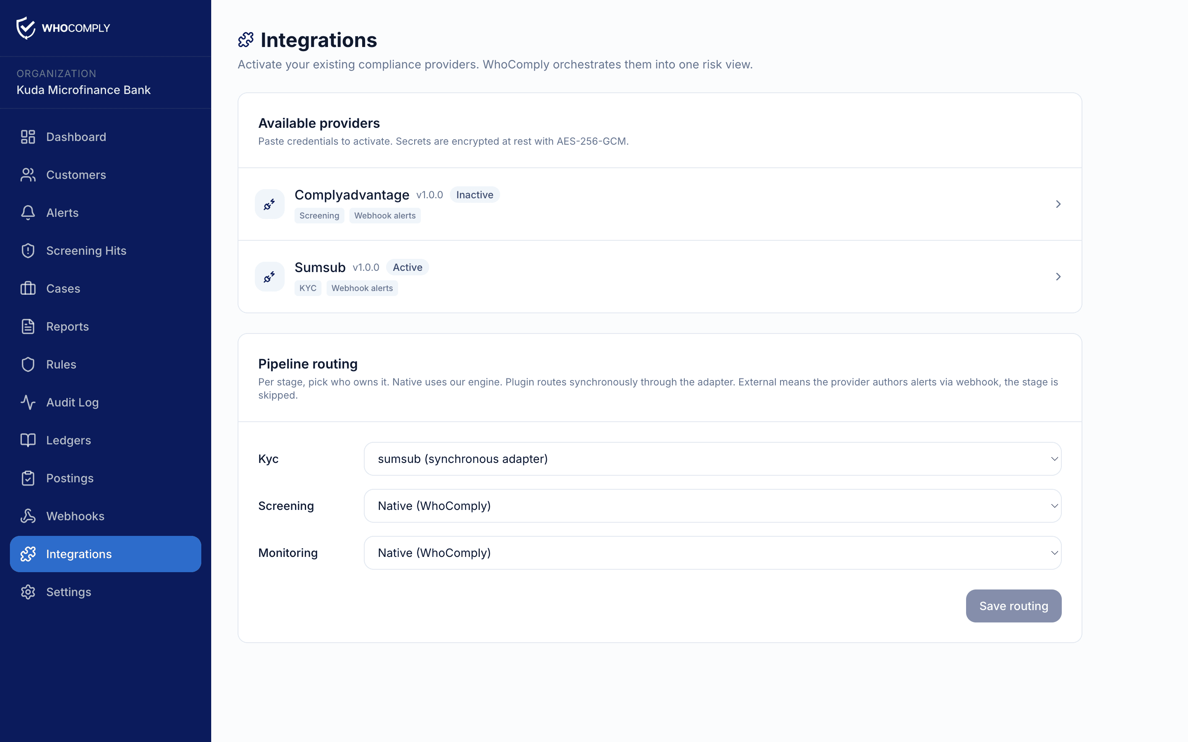Click the Settings gear icon

click(x=28, y=592)
